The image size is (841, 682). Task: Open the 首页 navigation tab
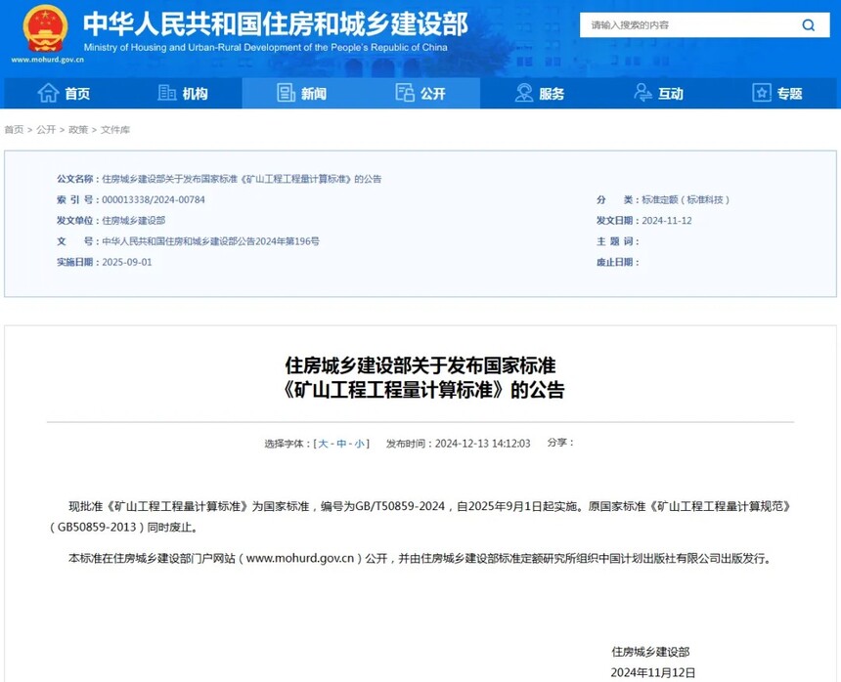click(64, 93)
